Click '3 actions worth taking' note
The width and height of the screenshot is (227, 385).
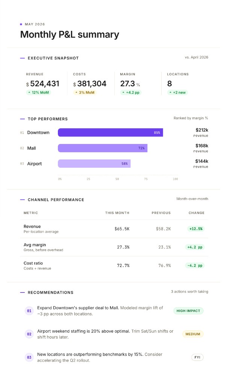(x=189, y=292)
